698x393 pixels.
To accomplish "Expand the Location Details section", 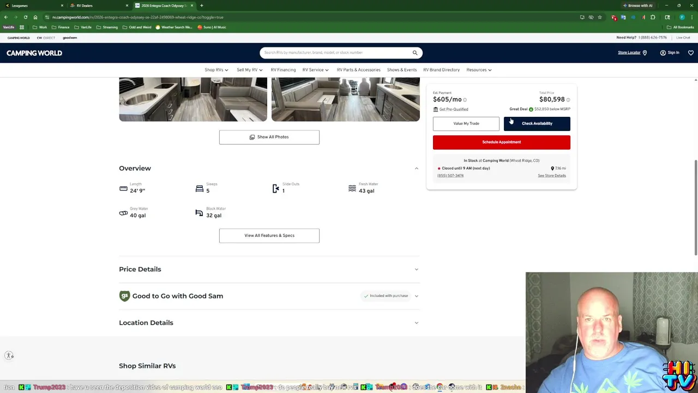I will 269,323.
